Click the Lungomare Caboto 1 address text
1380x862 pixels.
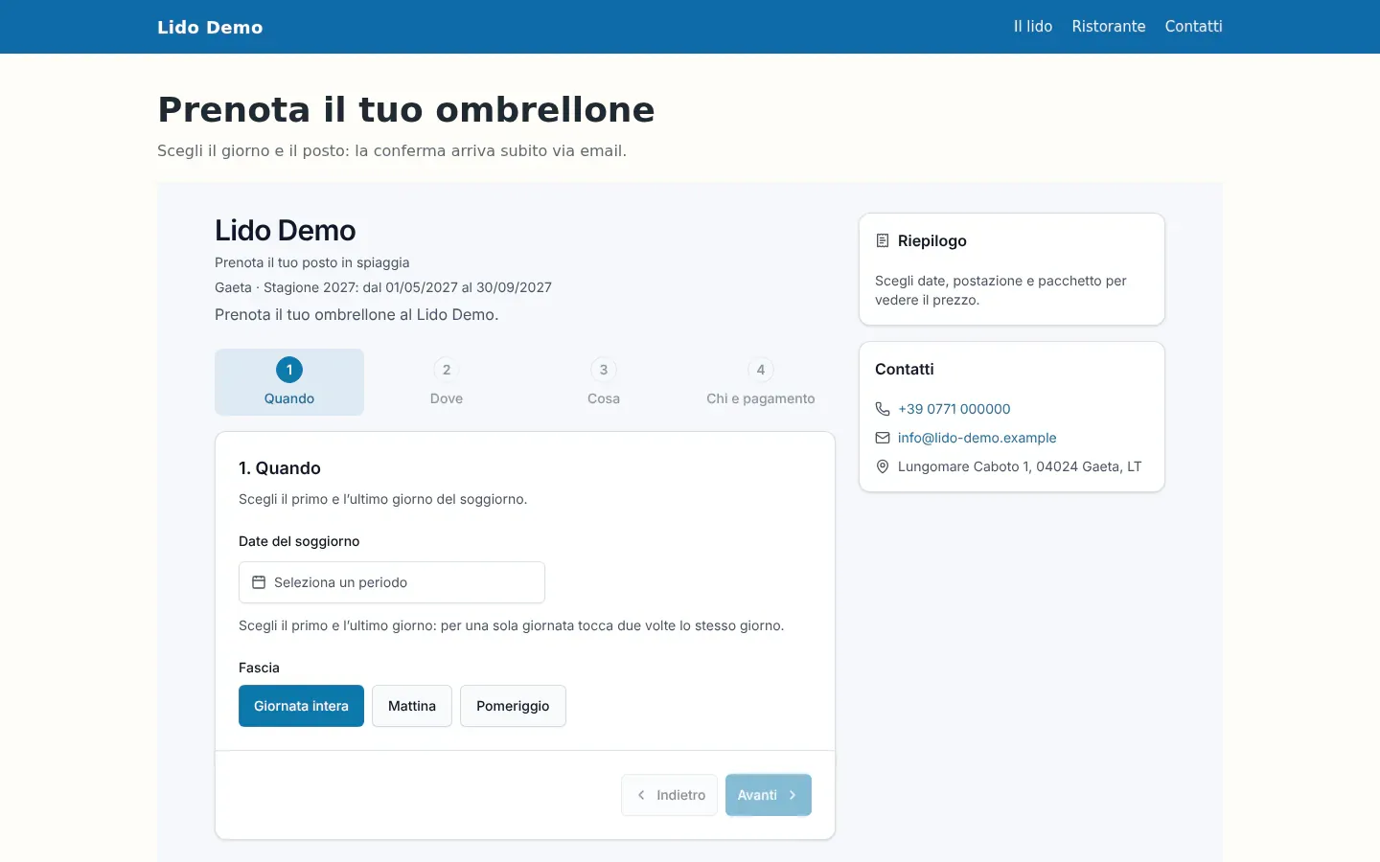(x=1020, y=466)
